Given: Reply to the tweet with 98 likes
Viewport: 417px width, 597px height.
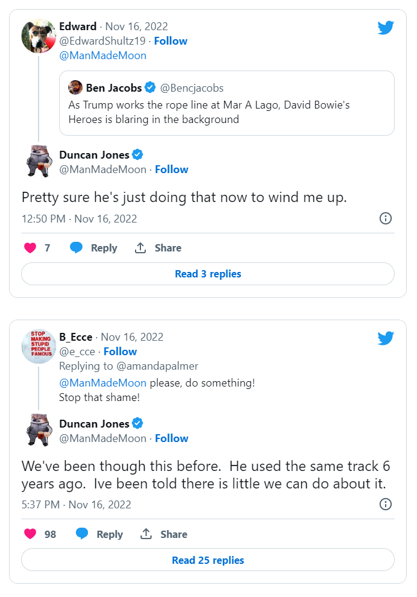Looking at the screenshot, I should [99, 534].
